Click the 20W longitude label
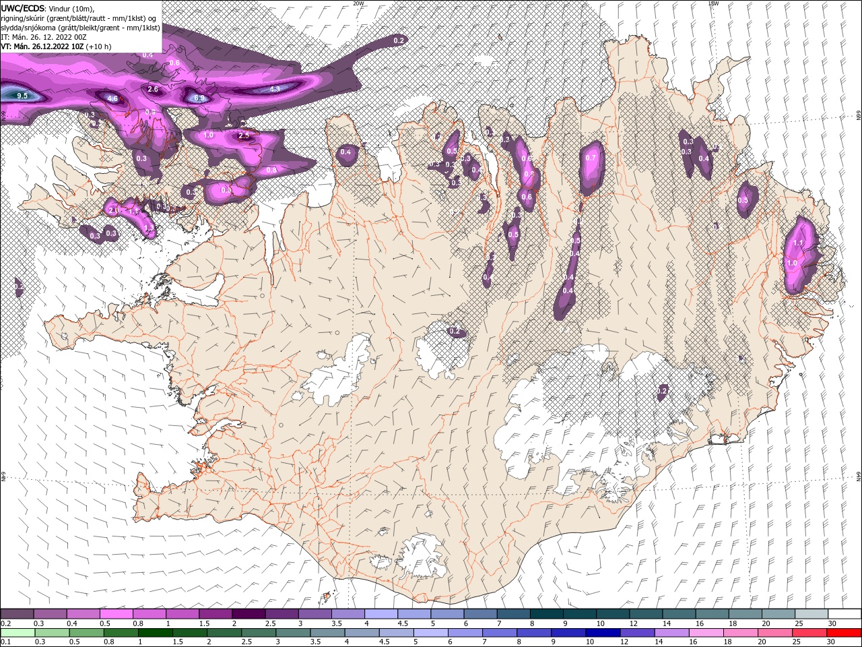The height and width of the screenshot is (647, 862). click(x=358, y=3)
